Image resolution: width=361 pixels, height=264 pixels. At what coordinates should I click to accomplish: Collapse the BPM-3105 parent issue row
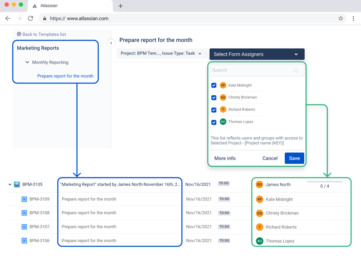pos(10,184)
